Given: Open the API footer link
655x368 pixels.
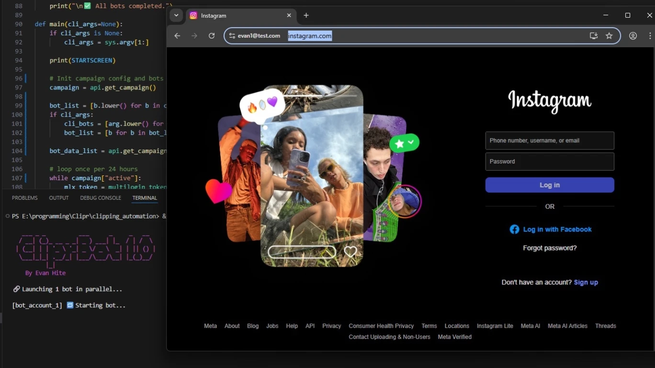Looking at the screenshot, I should tap(310, 326).
